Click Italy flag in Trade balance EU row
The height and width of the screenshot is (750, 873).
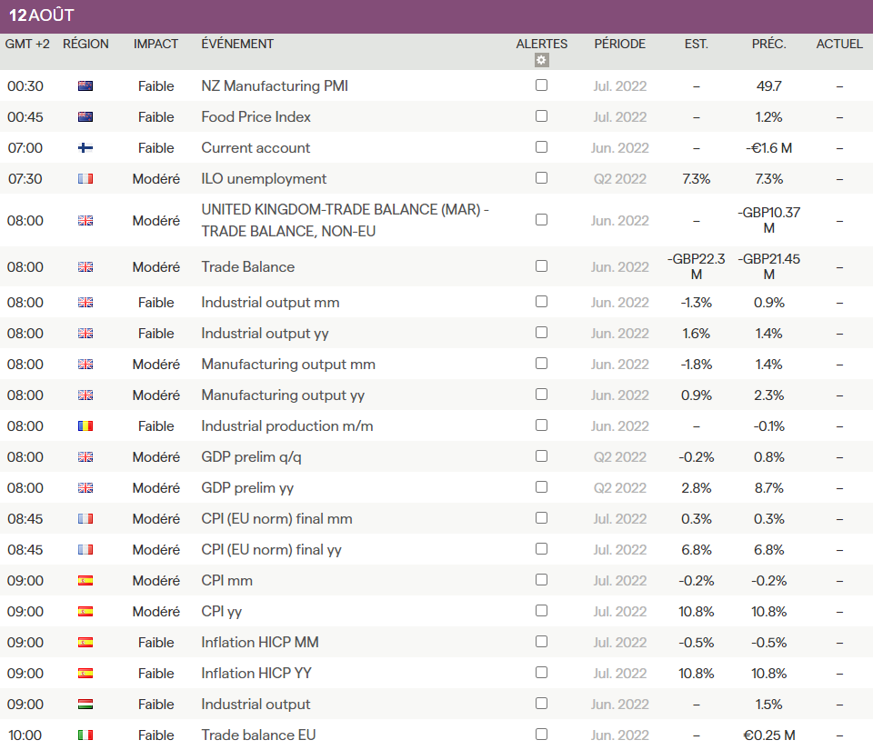[x=85, y=735]
